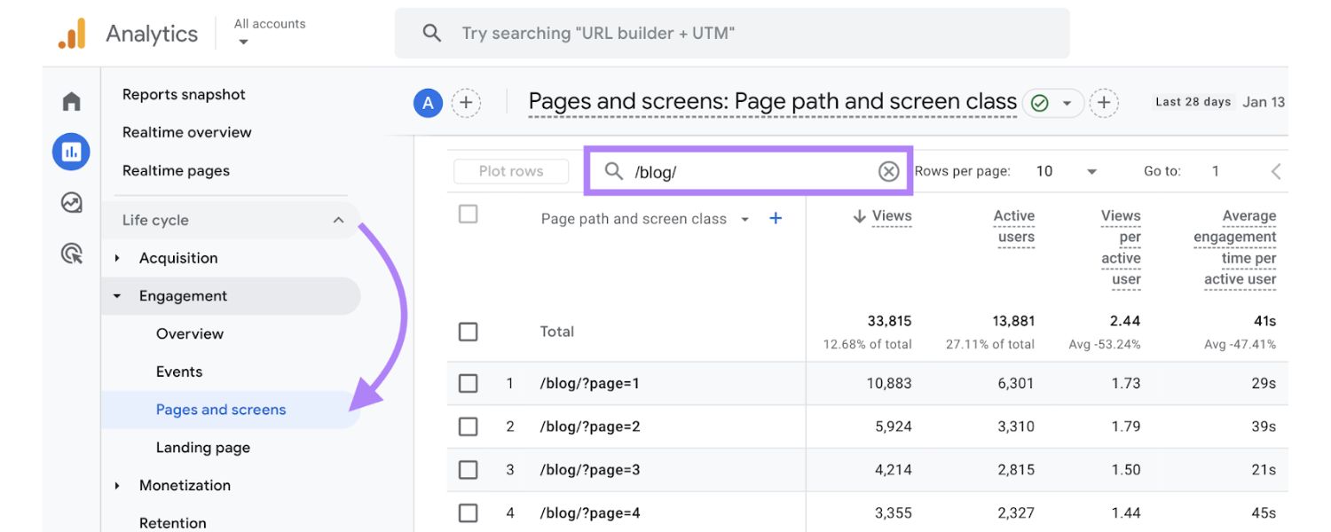Open the Advertising section icon

71,251
